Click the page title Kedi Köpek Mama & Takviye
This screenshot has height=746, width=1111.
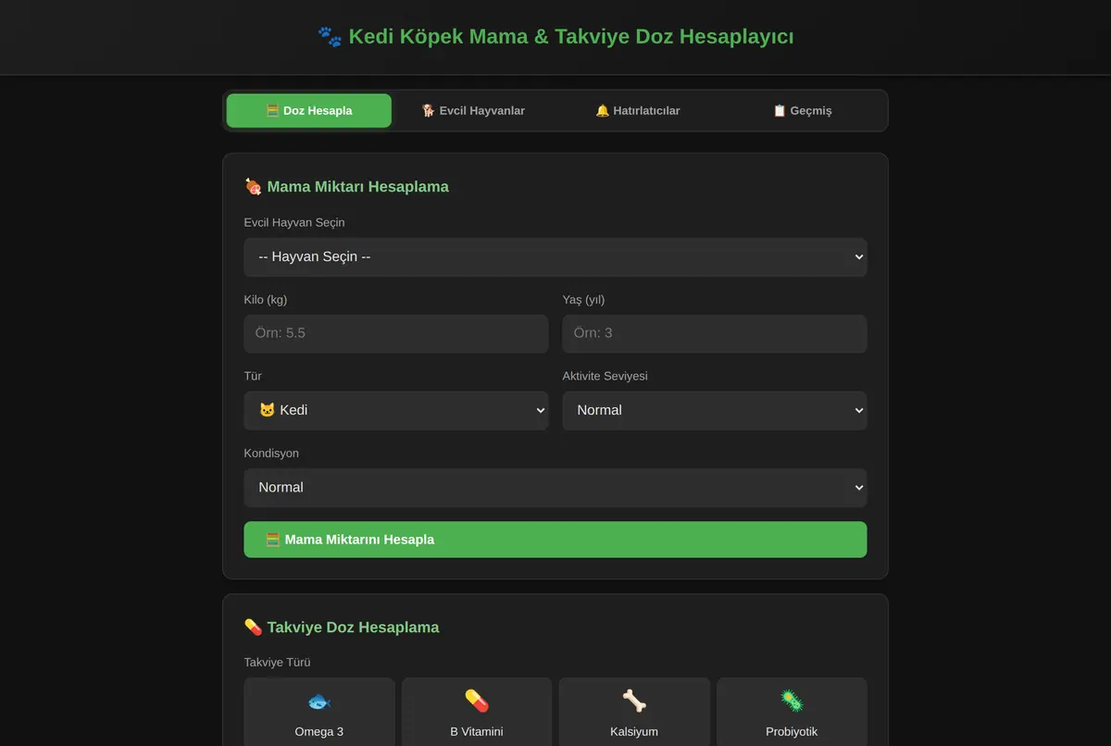pos(555,37)
